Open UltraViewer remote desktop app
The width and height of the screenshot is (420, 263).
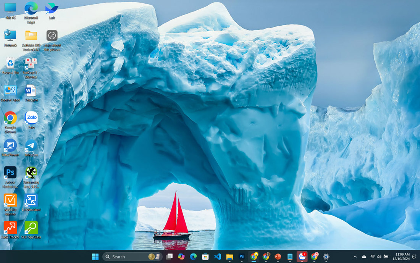[x=10, y=147]
